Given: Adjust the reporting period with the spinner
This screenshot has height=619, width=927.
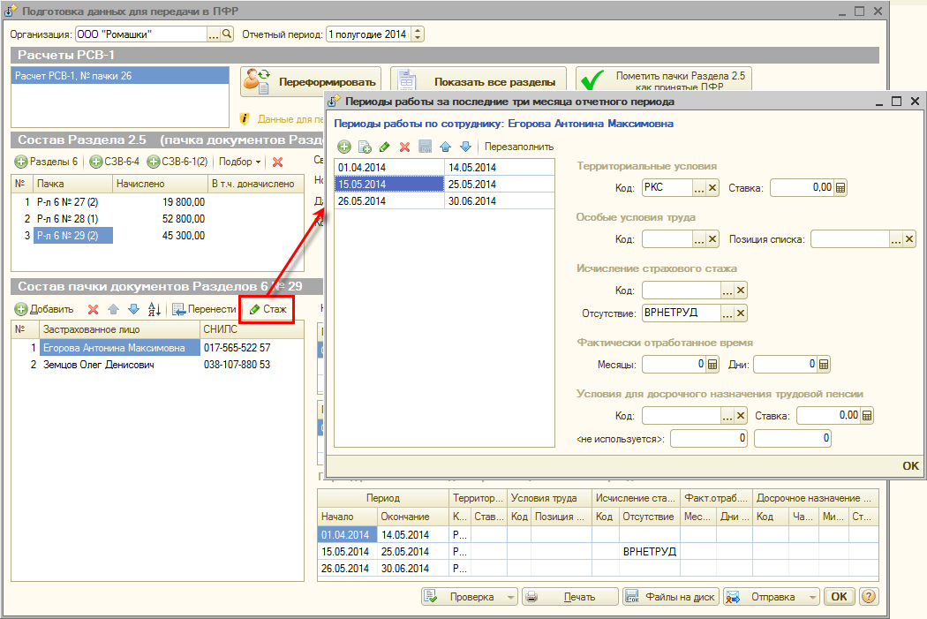Looking at the screenshot, I should 418,34.
